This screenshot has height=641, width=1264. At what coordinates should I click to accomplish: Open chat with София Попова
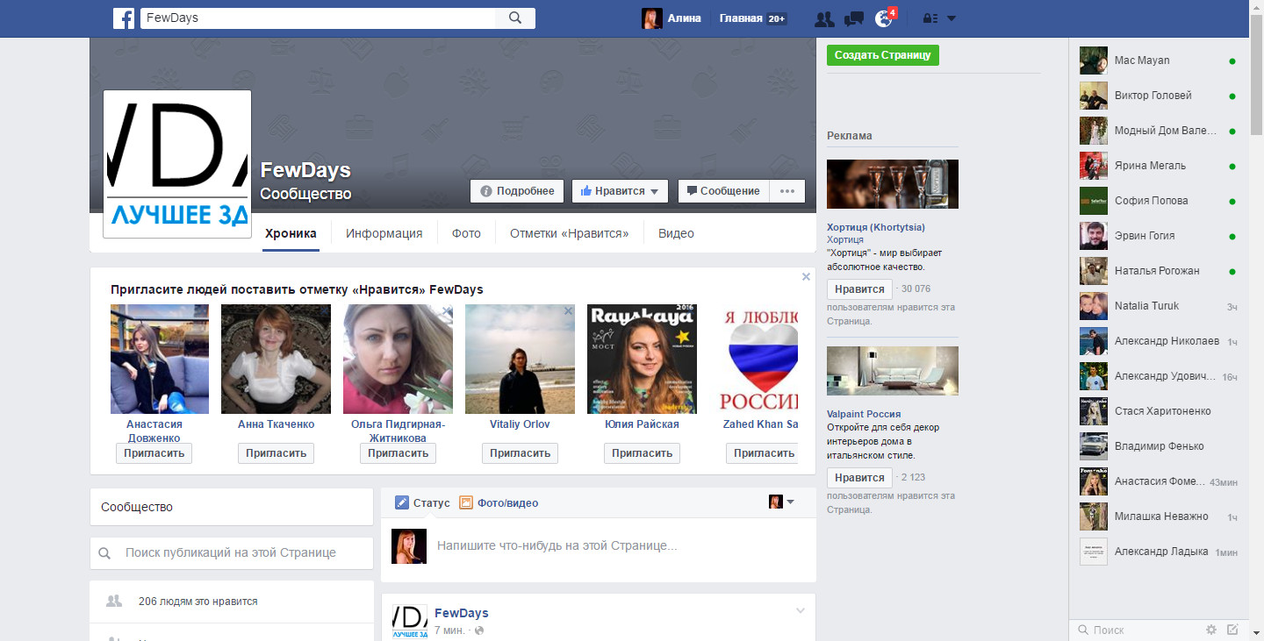[1159, 201]
